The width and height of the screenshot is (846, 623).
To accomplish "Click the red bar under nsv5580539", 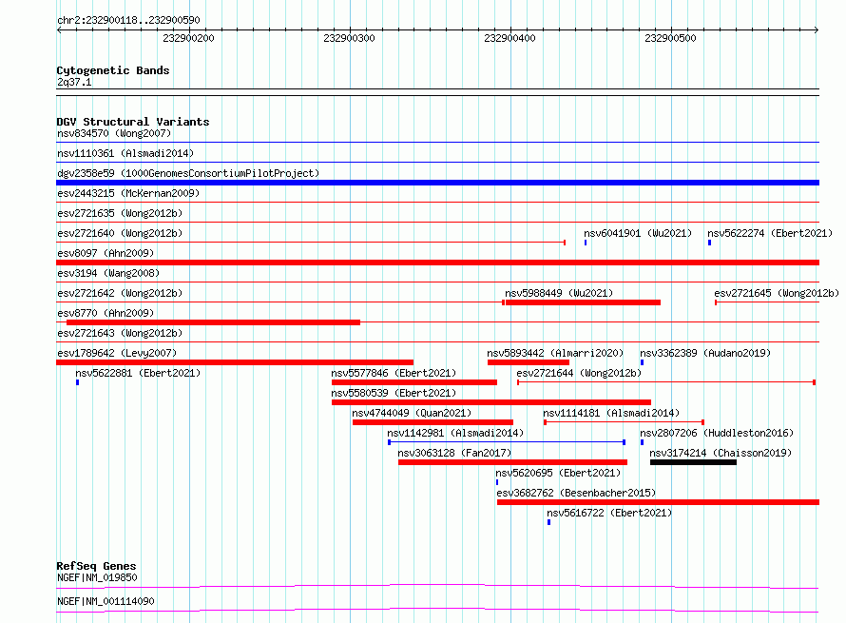I will [491, 402].
